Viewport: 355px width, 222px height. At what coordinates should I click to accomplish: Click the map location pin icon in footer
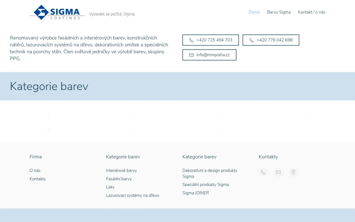[293, 172]
